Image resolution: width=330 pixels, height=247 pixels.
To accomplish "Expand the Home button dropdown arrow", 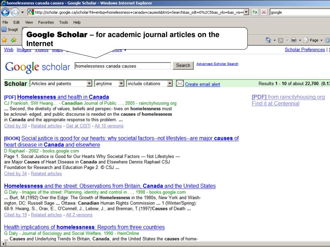I will click(275, 40).
